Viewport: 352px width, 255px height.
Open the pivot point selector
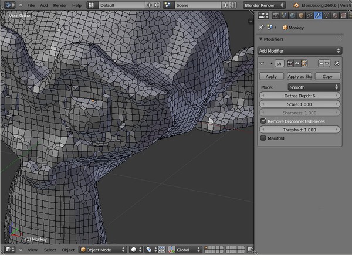coord(151,250)
